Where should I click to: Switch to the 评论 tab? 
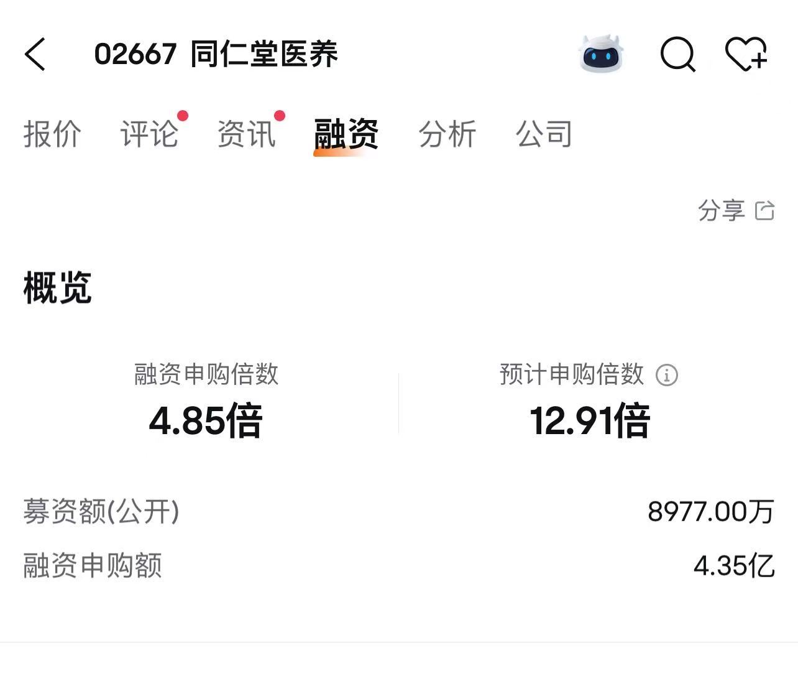click(x=149, y=134)
